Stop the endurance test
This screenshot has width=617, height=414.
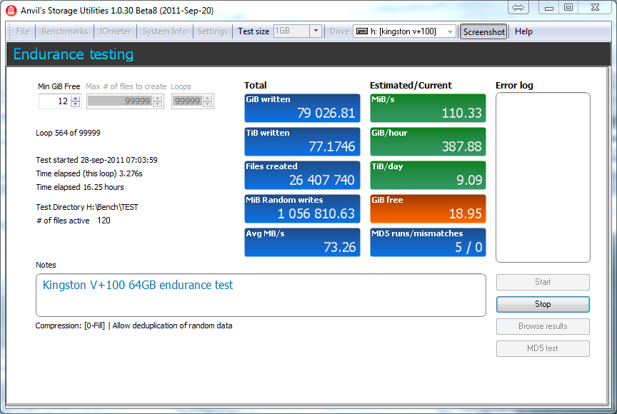[543, 304]
